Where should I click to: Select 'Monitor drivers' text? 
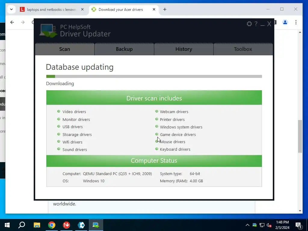(76, 119)
